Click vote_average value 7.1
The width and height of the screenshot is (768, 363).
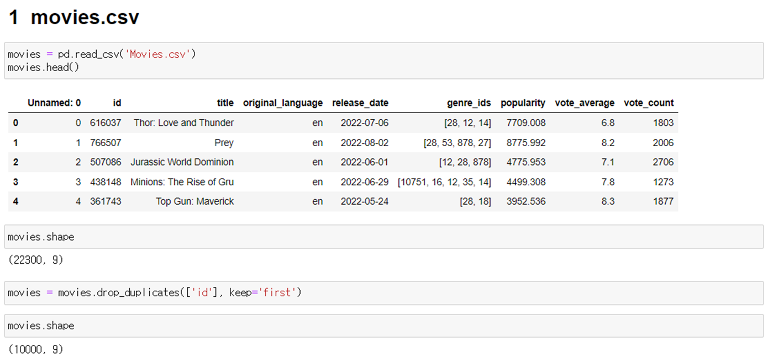[608, 162]
